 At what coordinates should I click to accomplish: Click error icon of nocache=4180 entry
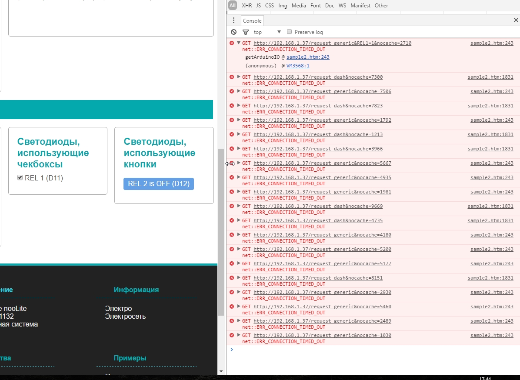pos(231,235)
